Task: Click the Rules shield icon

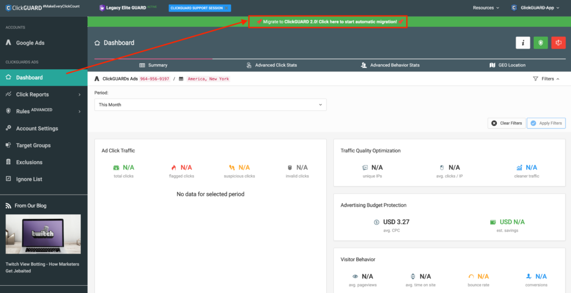Action: [x=8, y=111]
